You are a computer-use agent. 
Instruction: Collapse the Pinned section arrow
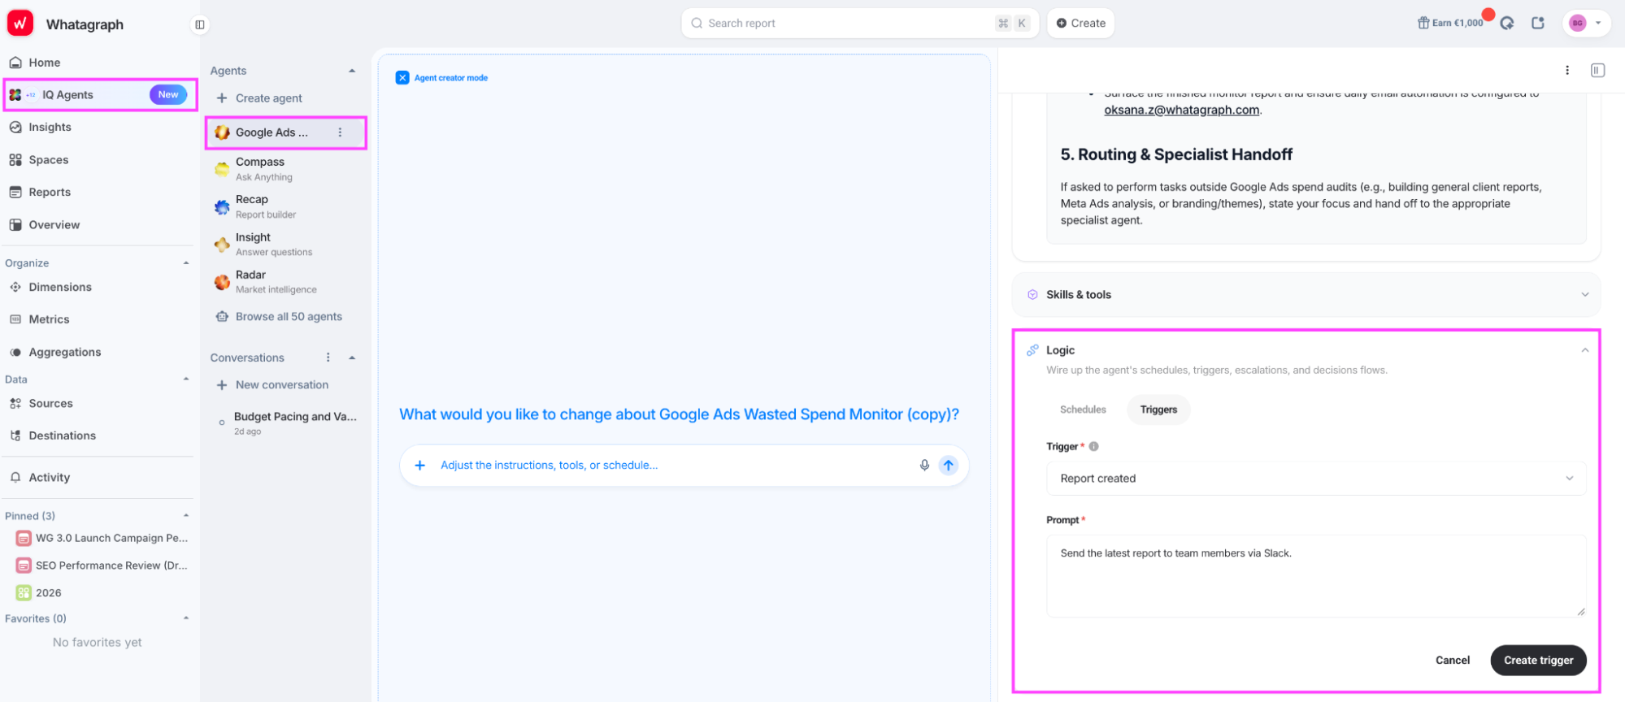186,516
